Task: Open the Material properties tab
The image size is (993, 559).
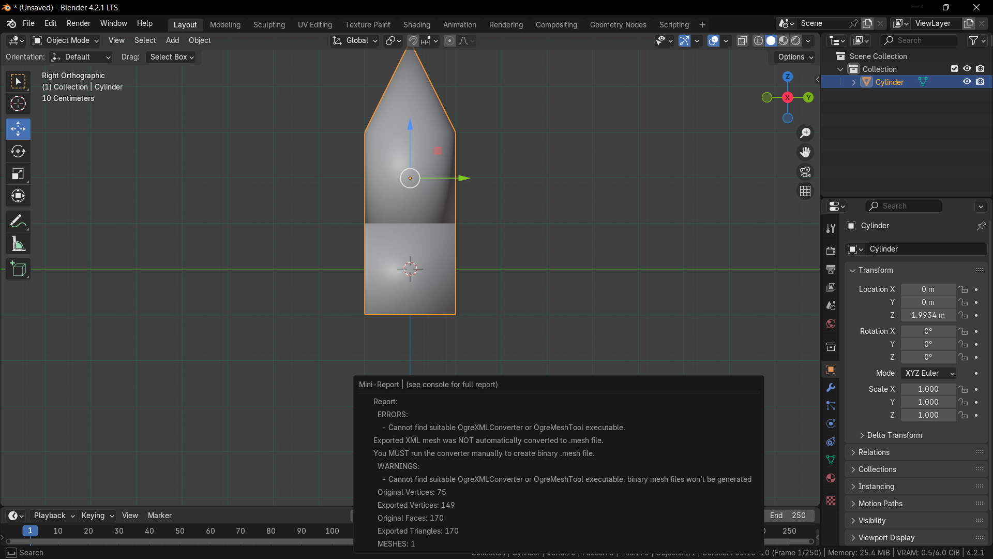Action: 831,478
